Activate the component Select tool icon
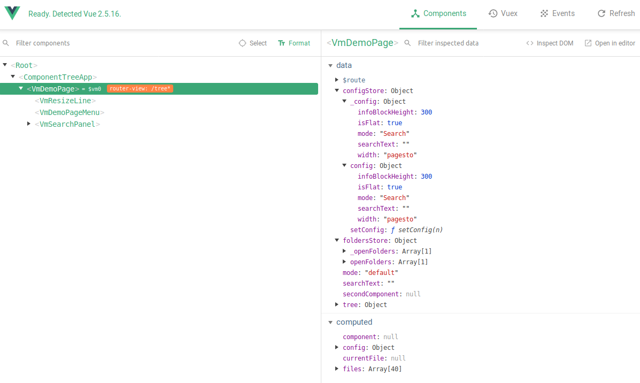Viewport: 640px width, 383px height. click(x=243, y=43)
